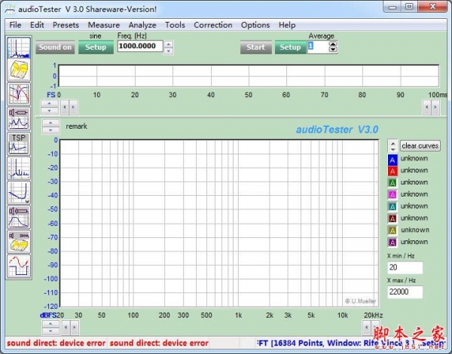The height and width of the screenshot is (354, 452).
Task: Click the right arrow under the 100ms label
Action: pos(435,107)
